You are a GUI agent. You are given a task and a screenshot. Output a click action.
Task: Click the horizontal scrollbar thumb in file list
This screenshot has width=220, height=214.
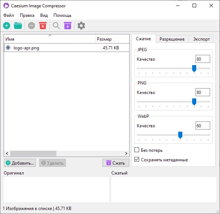point(33,153)
